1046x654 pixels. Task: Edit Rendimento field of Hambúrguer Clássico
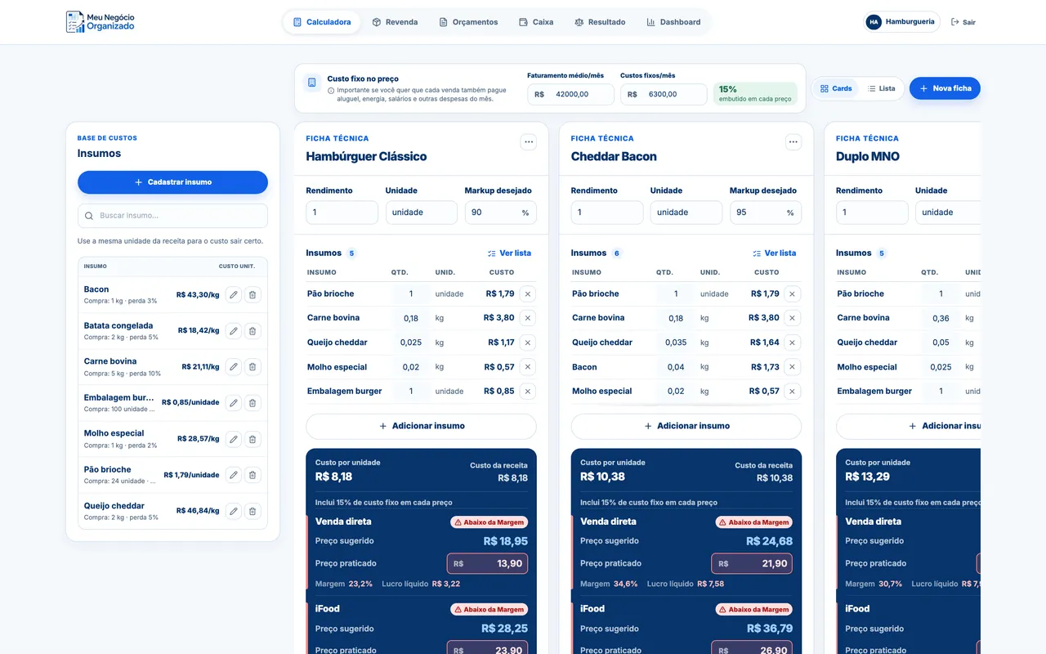342,213
